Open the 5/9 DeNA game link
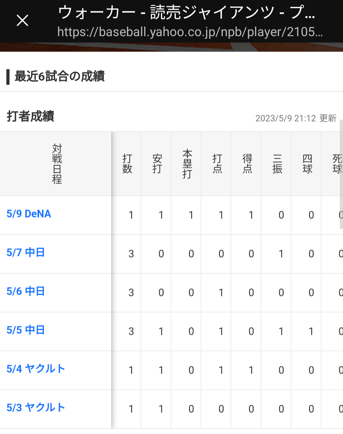Image resolution: width=343 pixels, height=434 pixels. [x=29, y=214]
